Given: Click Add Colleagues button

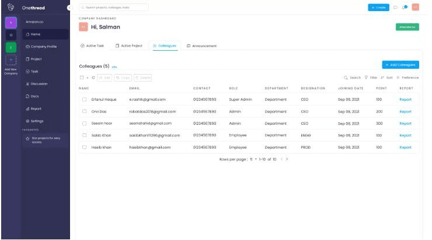Looking at the screenshot, I should [x=400, y=65].
